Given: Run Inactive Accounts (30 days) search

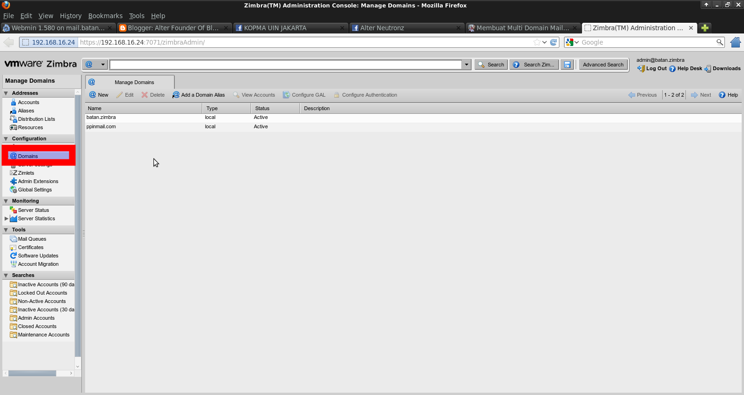Looking at the screenshot, I should coord(46,309).
